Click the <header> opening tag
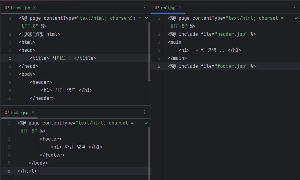The height and width of the screenshot is (180, 300). (x=41, y=82)
